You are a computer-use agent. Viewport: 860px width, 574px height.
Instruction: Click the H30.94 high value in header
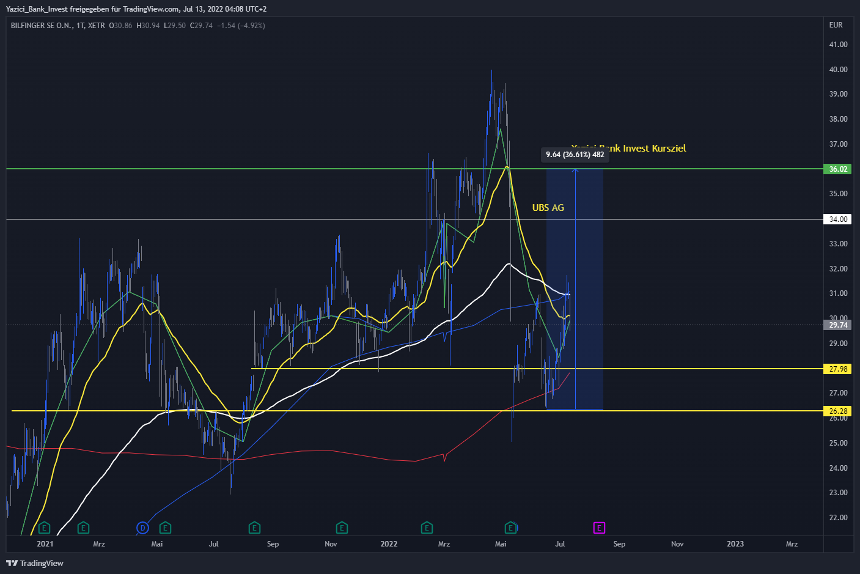148,26
